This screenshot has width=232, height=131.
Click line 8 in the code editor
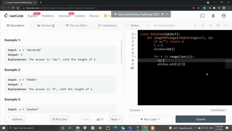pos(185,60)
